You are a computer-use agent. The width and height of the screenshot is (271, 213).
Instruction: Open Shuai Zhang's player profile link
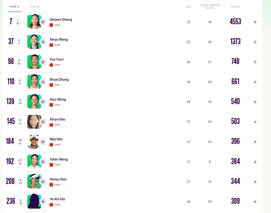pos(59,80)
